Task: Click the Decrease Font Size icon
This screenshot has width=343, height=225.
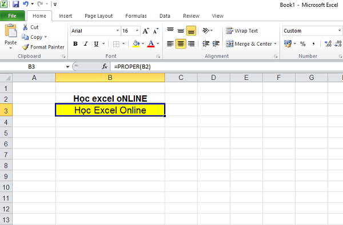Action: [155, 31]
